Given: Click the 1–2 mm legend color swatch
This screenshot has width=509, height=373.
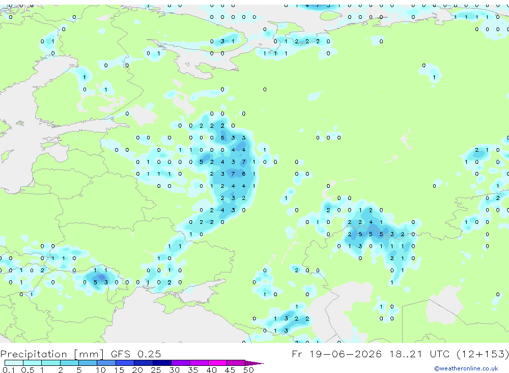Looking at the screenshot, I should point(51,363).
